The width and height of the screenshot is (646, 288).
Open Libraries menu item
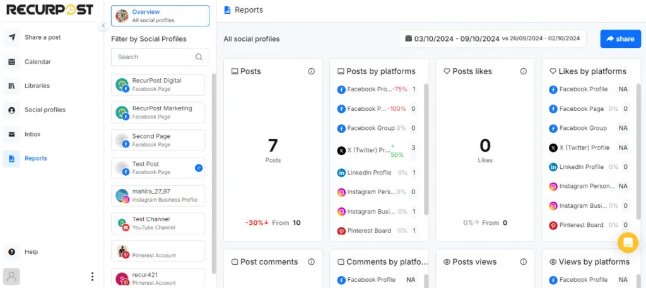tap(37, 86)
